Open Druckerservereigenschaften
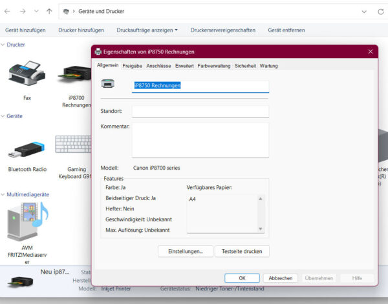388x304 pixels. [x=222, y=30]
